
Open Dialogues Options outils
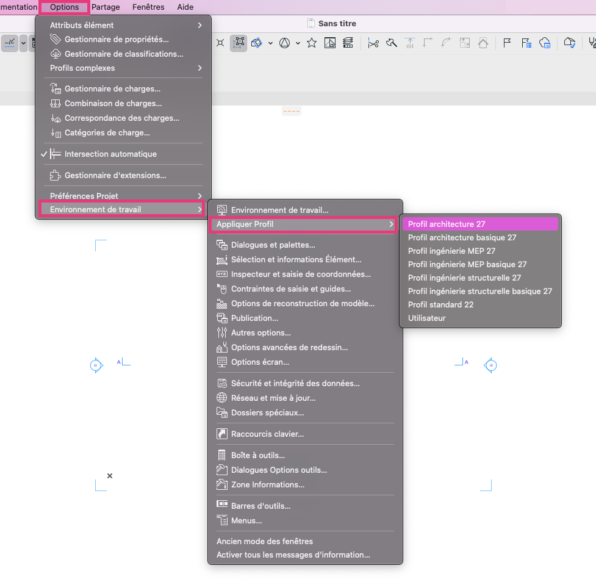click(x=305, y=470)
